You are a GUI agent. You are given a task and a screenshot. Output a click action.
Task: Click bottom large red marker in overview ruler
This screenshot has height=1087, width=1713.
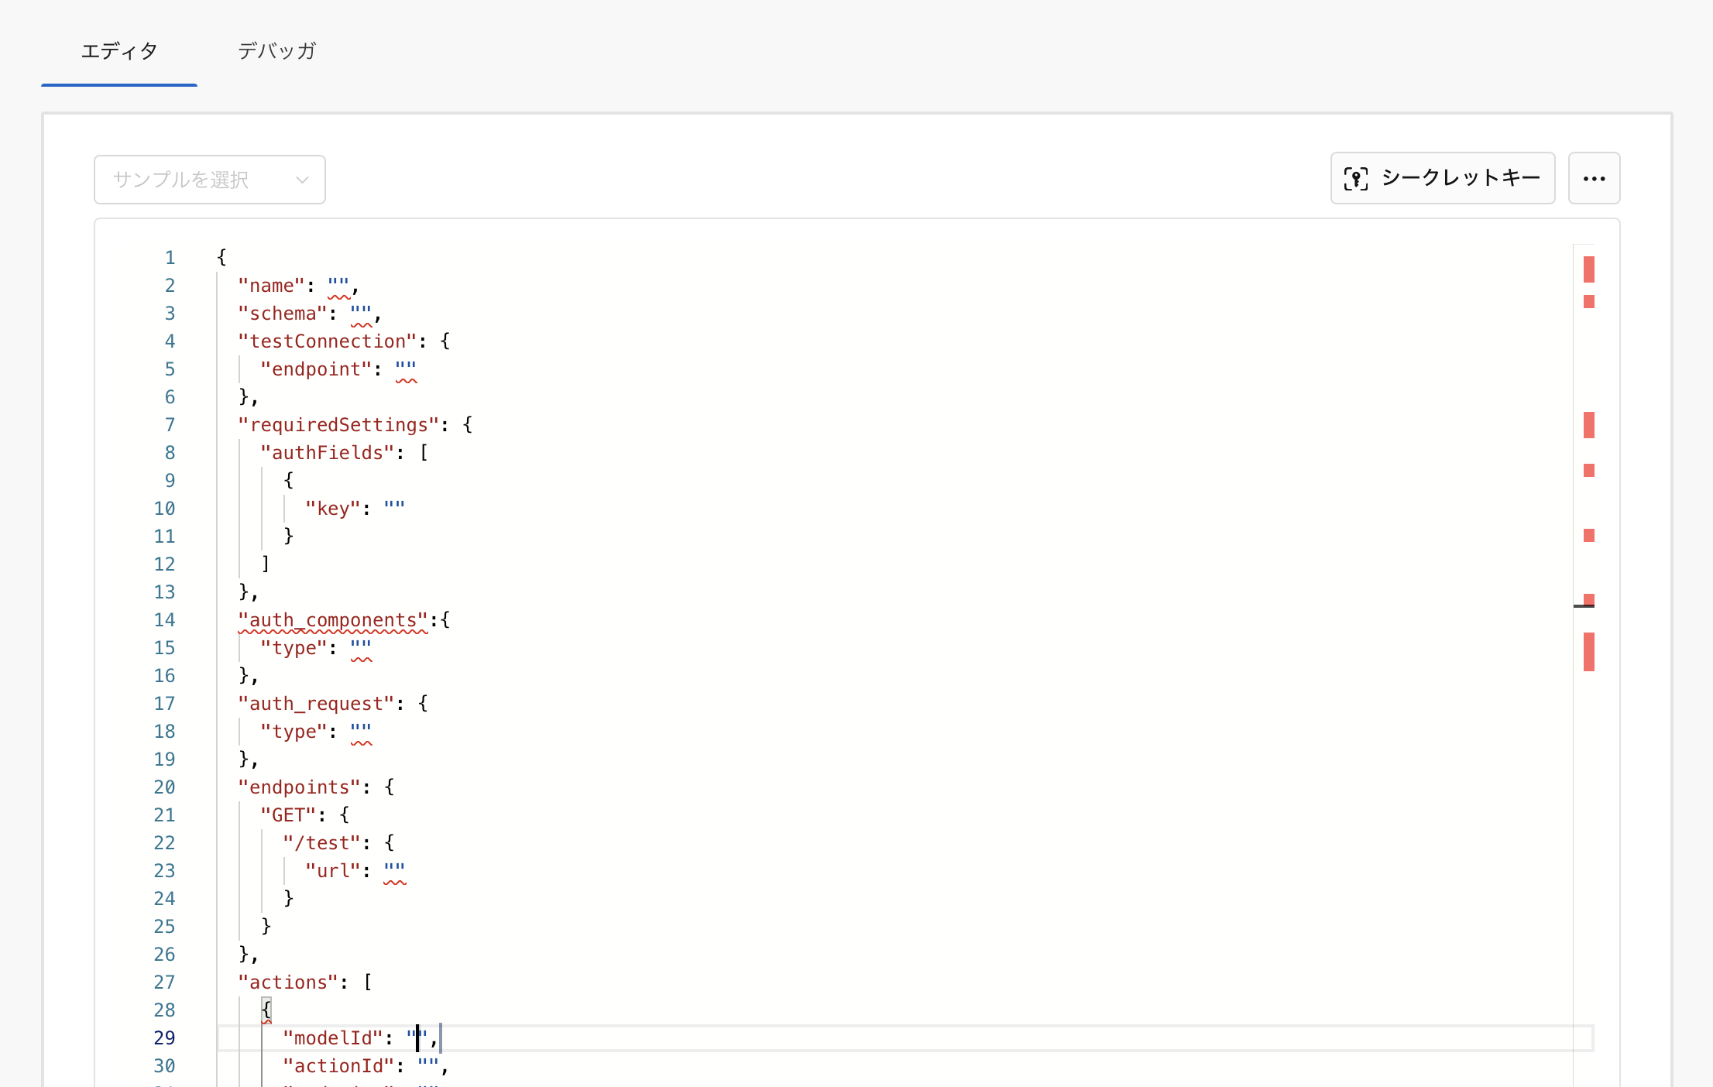click(1588, 651)
